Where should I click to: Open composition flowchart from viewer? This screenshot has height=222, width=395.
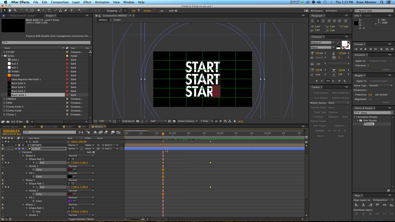click(x=230, y=121)
